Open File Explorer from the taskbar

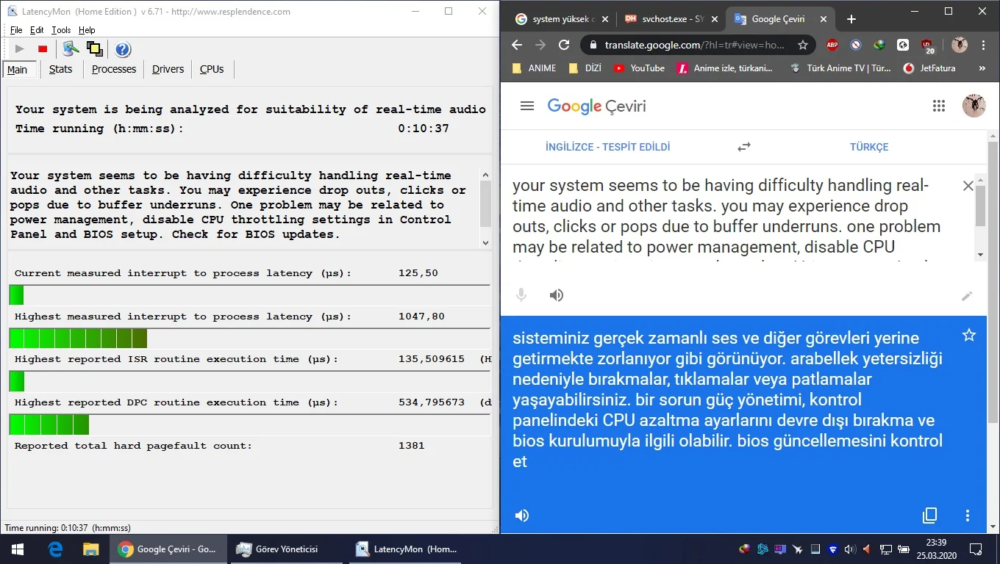pos(90,549)
